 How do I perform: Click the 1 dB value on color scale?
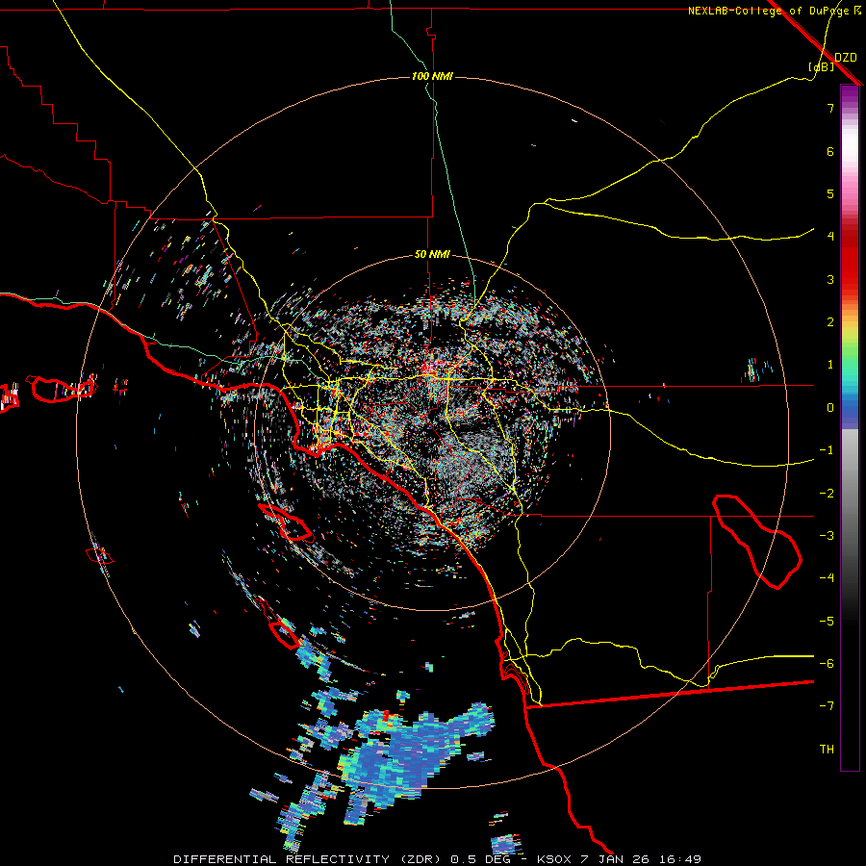830,365
